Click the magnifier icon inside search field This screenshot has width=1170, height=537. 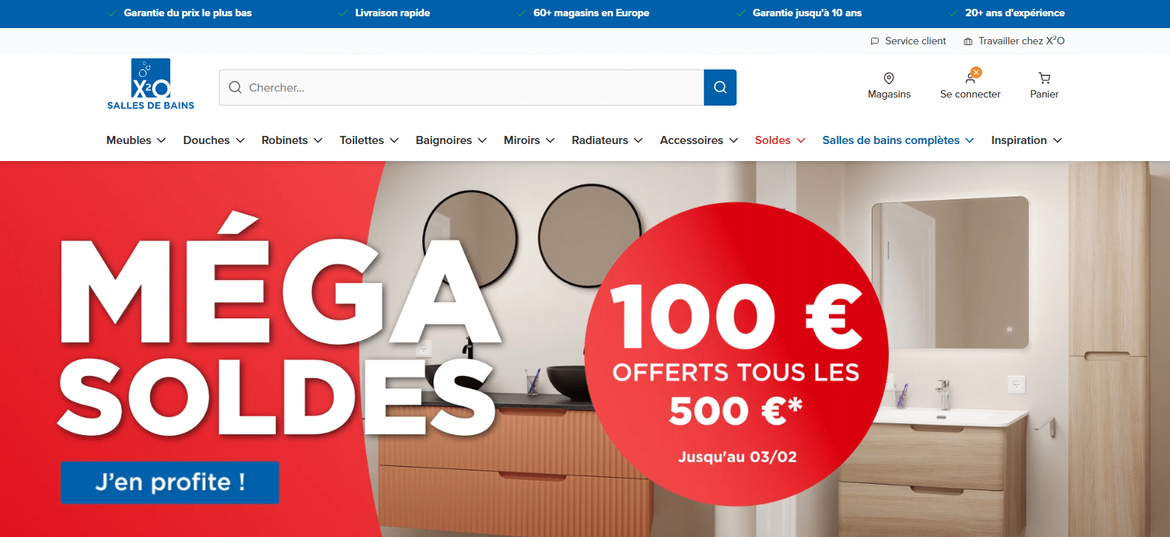235,87
